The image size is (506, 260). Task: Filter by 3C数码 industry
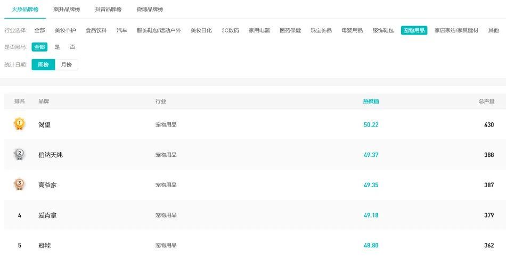(x=230, y=30)
